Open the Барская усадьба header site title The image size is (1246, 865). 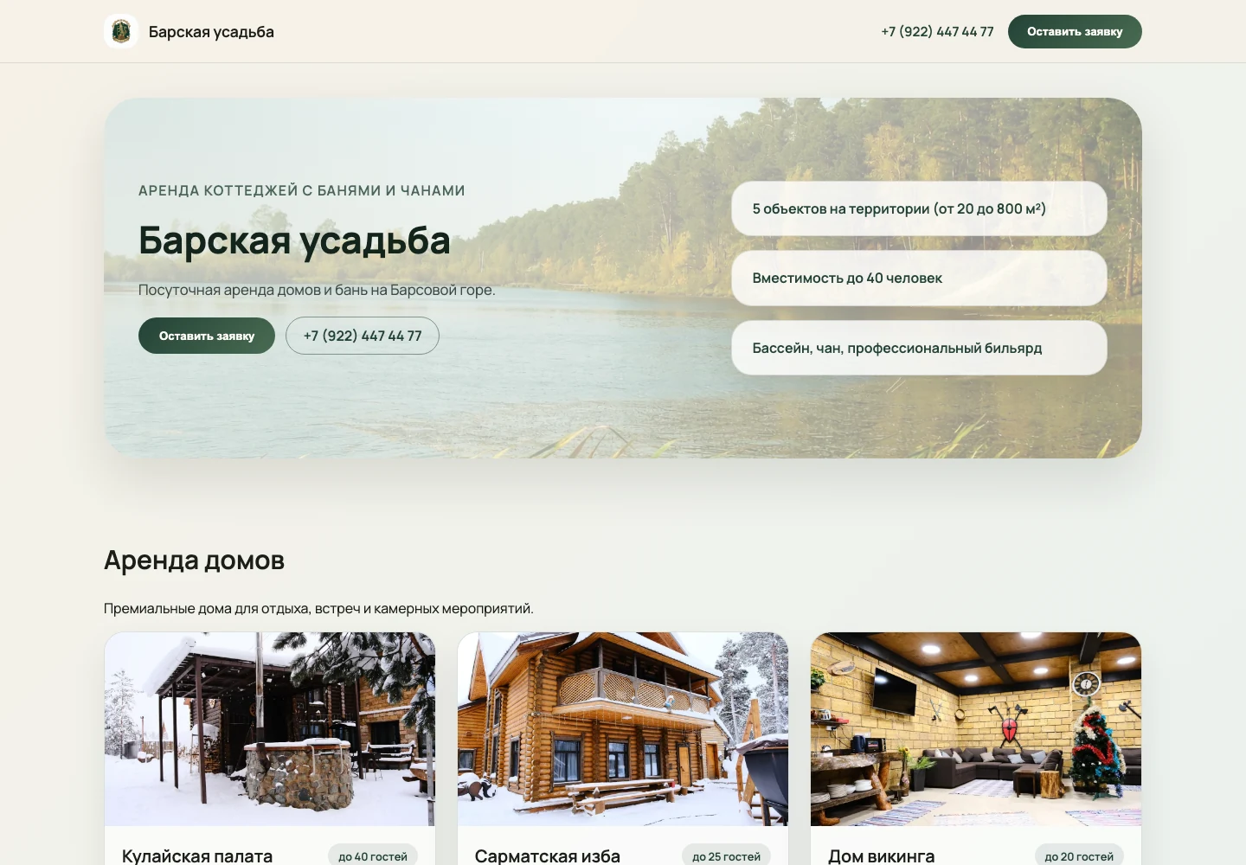(211, 32)
